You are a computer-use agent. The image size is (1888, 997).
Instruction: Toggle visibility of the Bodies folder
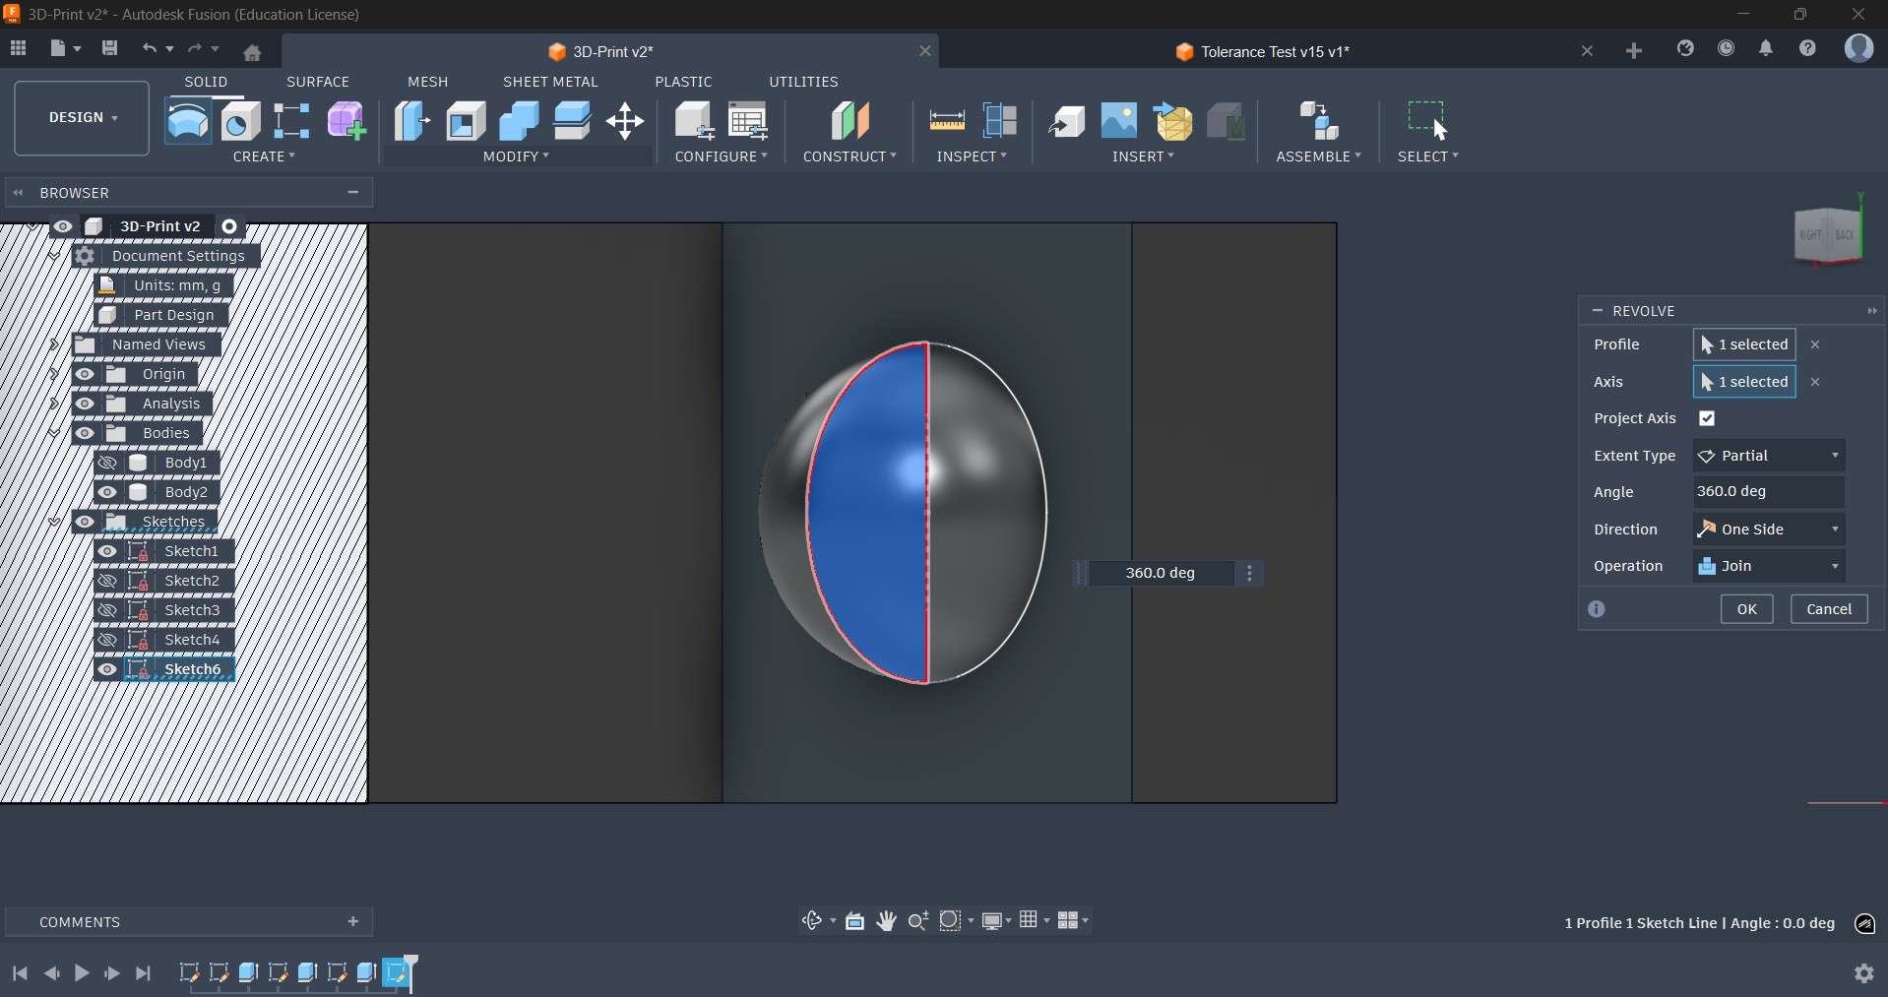[x=86, y=433]
